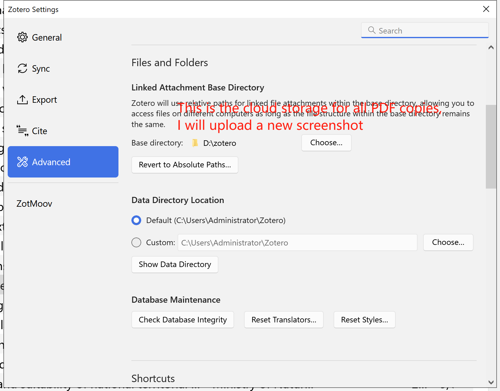Click the Shortcuts section heading

[153, 378]
